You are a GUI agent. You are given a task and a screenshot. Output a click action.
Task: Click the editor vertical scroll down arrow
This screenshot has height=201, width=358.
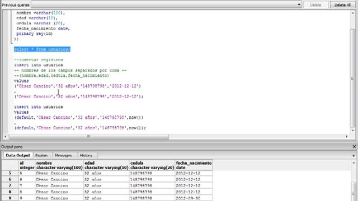click(352, 130)
